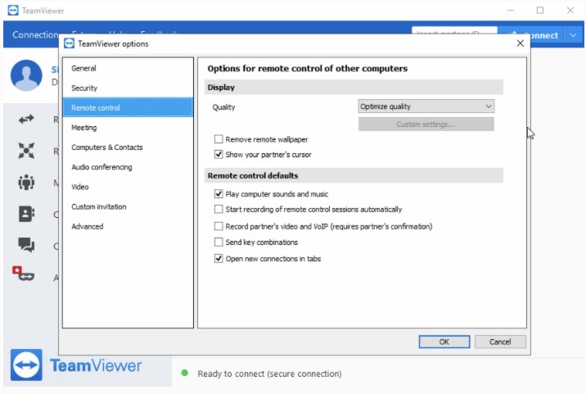Click the TeamViewer main window title icon
This screenshot has width=586, height=394.
click(13, 10)
